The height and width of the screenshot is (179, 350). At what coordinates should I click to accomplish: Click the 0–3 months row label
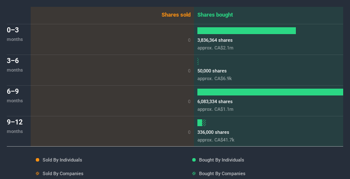[15, 34]
